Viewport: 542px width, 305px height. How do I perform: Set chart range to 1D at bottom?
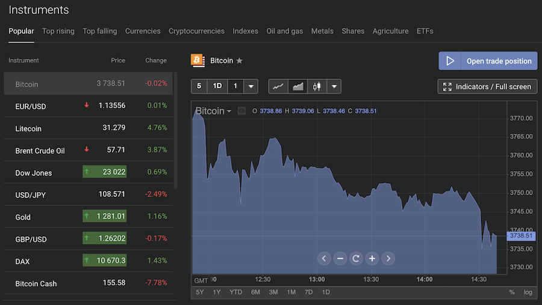point(326,292)
